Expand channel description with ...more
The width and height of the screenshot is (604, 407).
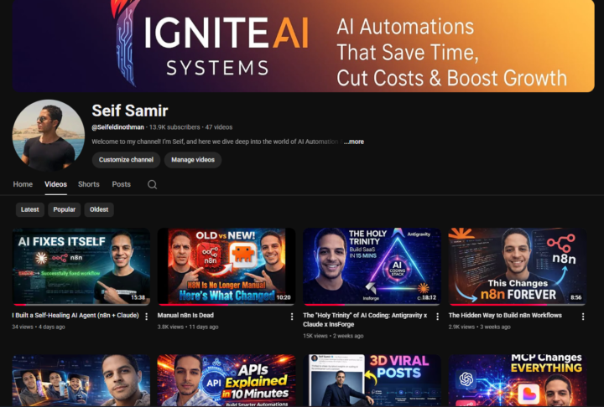(354, 142)
